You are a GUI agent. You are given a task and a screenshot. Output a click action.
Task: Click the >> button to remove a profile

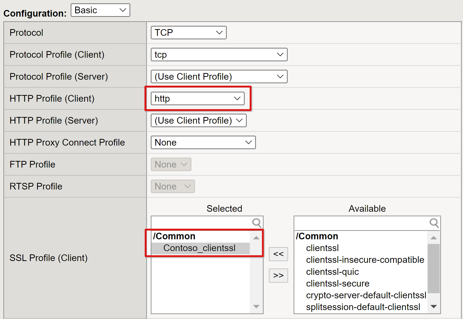(278, 275)
